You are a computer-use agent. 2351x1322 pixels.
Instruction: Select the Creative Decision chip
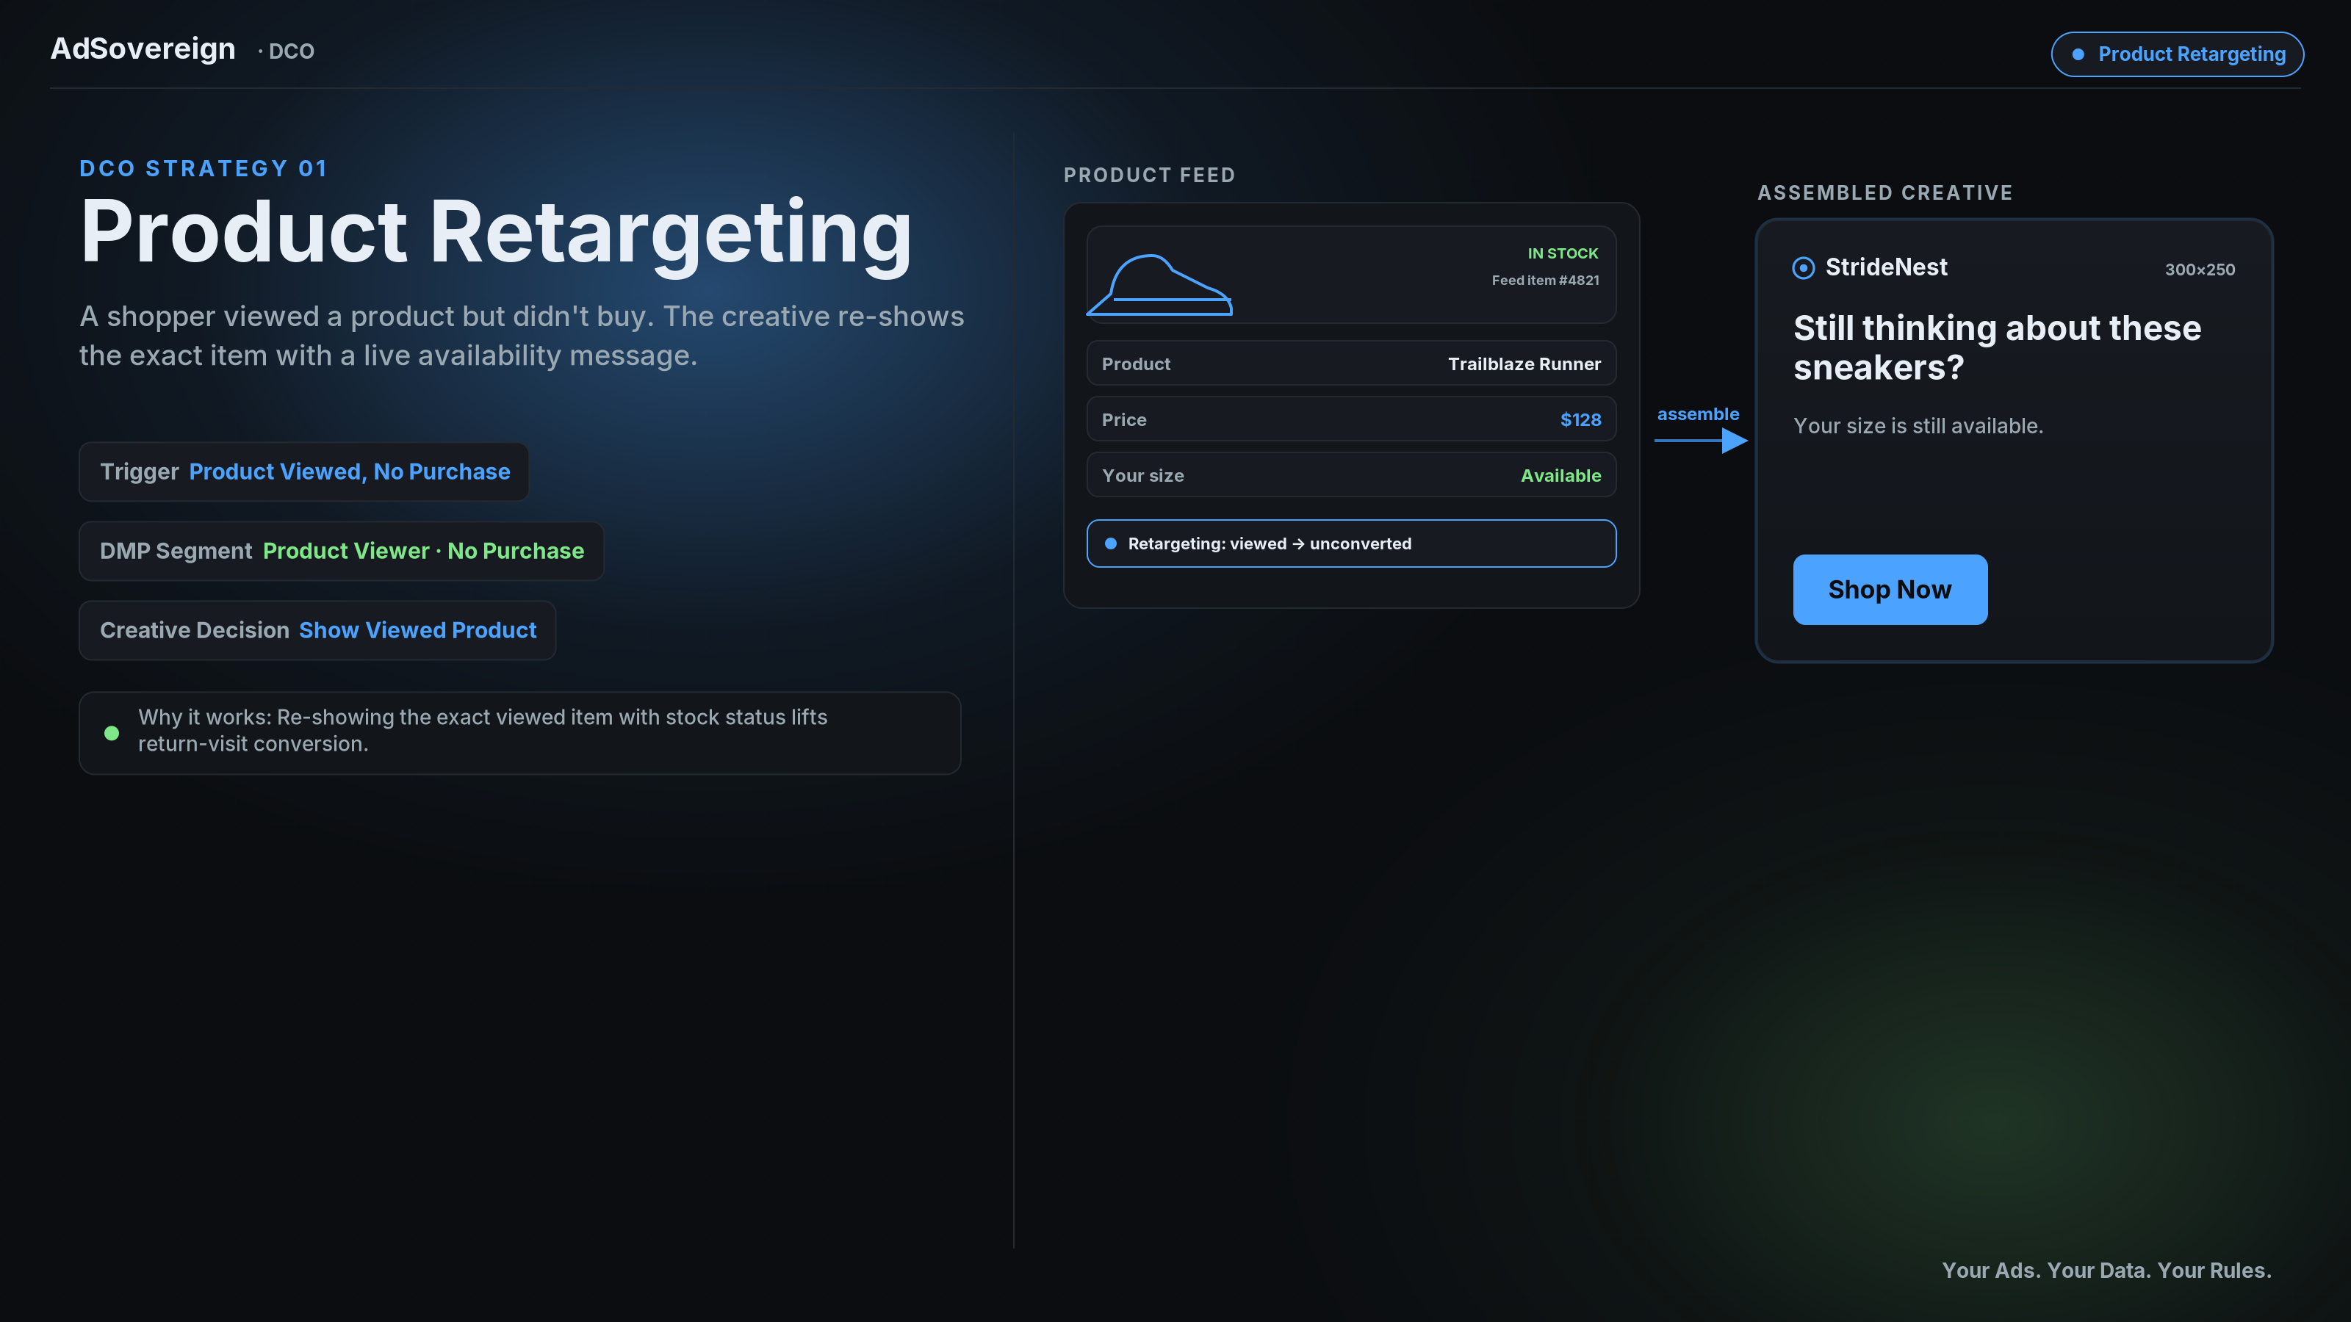[317, 630]
